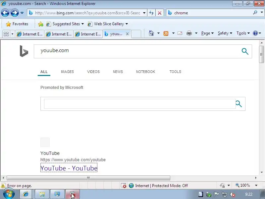Click the RSS Feeds icon
The height and width of the screenshot is (199, 265).
pyautogui.click(x=166, y=33)
